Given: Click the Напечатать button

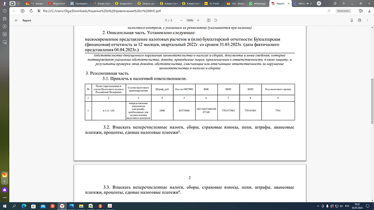Looking at the screenshot, I should click(x=344, y=11).
